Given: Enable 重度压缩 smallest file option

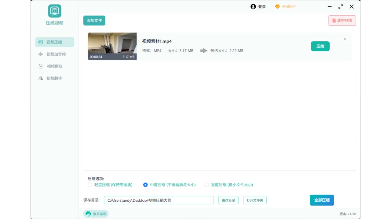Looking at the screenshot, I should point(206,185).
